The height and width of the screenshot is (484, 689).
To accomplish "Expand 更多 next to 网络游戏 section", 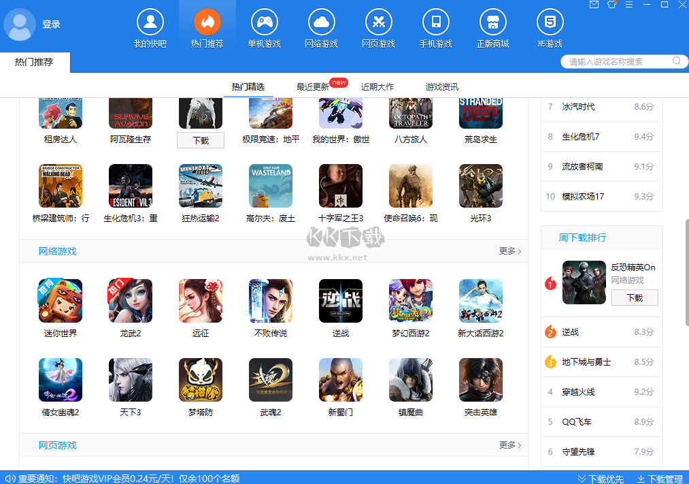I will pyautogui.click(x=509, y=251).
